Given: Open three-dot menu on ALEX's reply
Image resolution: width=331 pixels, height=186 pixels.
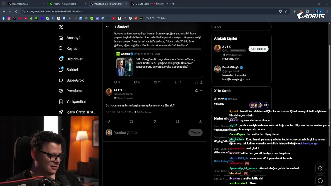Looking at the screenshot, I should (201, 90).
